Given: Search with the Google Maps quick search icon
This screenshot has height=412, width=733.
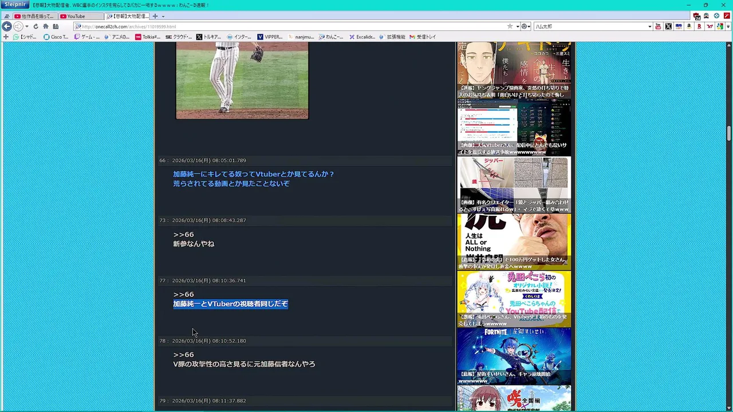Looking at the screenshot, I should 720,26.
